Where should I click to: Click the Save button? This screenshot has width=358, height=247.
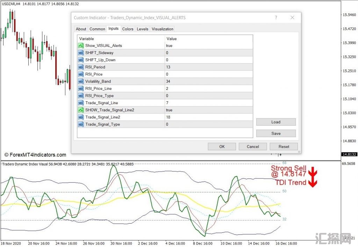(276, 133)
